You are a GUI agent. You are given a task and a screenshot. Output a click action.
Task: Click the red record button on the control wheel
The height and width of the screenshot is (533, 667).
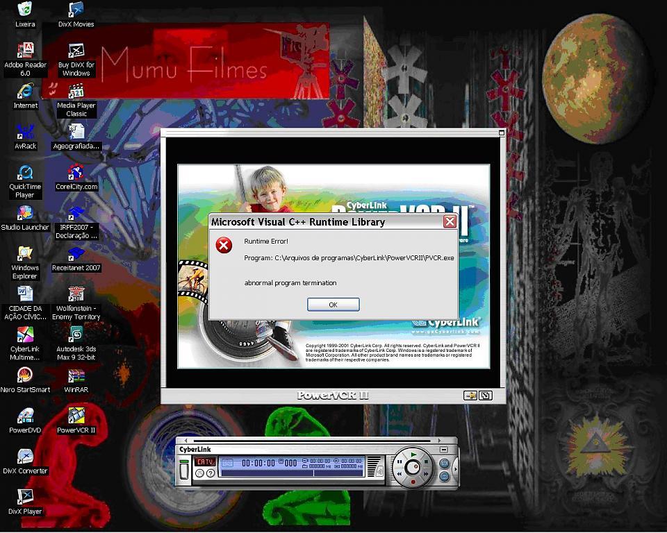(x=413, y=482)
